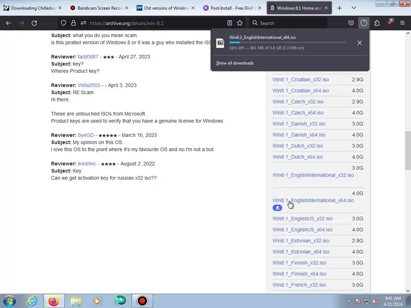The width and height of the screenshot is (411, 308).
Task: Click the Win8.1_EnglishInternational_x64.iso link
Action: [x=313, y=200]
